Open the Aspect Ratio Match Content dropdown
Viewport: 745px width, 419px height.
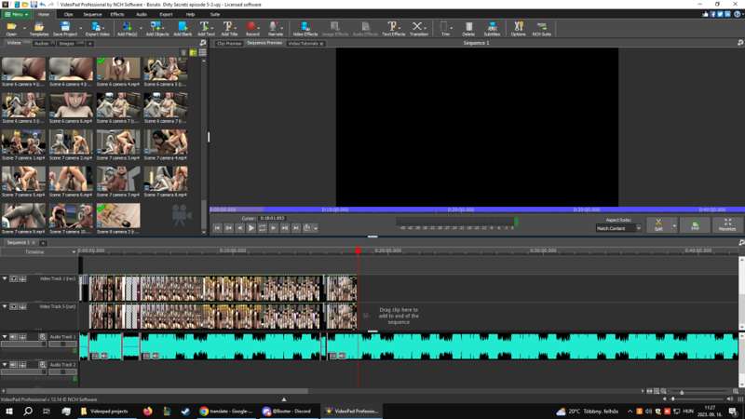(618, 228)
